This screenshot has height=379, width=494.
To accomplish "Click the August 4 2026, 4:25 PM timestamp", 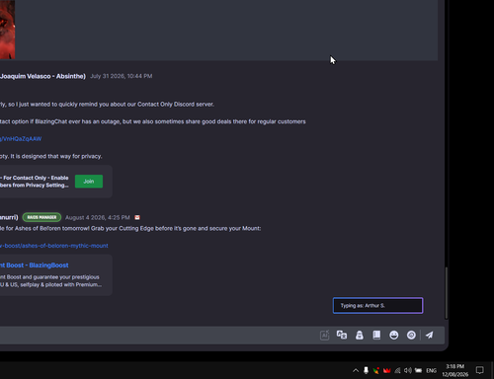I will pyautogui.click(x=98, y=217).
